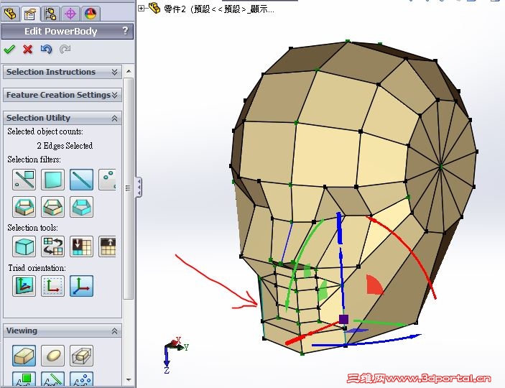Viewport: 505px width, 388px height.
Task: Open Edit PowerBody help question mark
Action: [125, 31]
